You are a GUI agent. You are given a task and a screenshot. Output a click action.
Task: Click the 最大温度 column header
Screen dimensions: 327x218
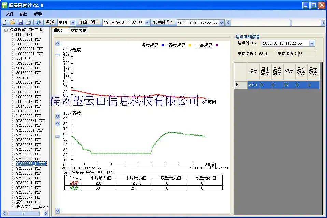tap(278, 71)
